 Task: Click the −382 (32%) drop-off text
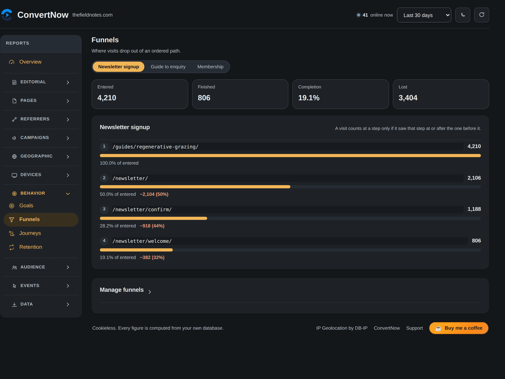point(152,257)
